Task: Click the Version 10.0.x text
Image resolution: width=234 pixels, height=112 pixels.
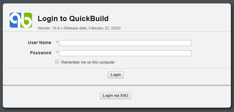Action: coord(50,28)
